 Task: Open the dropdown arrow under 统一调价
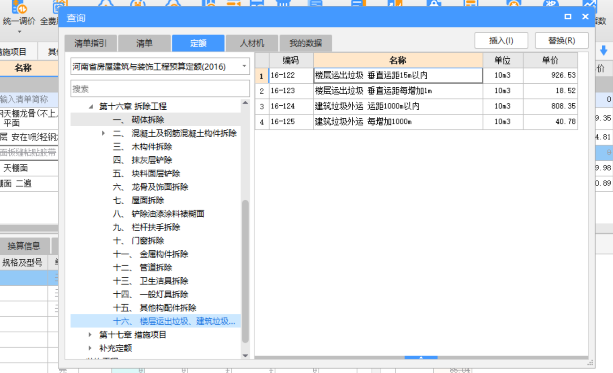(19, 32)
